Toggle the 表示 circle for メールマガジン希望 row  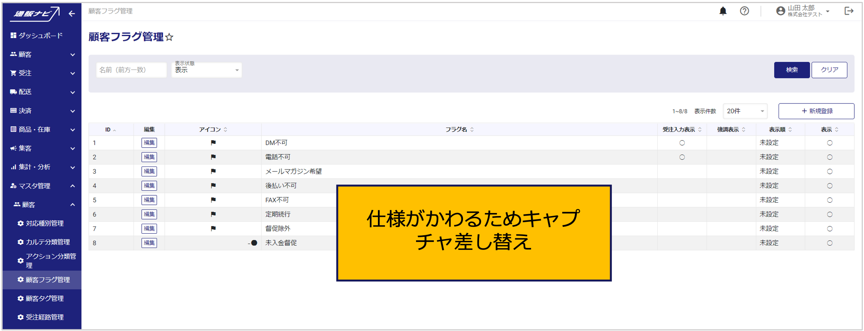click(830, 171)
